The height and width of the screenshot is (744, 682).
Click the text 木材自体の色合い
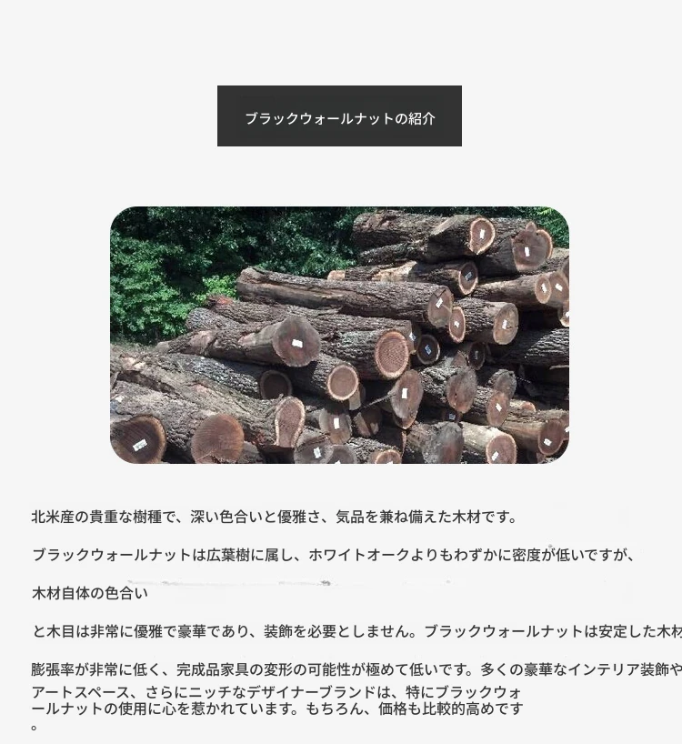(90, 593)
